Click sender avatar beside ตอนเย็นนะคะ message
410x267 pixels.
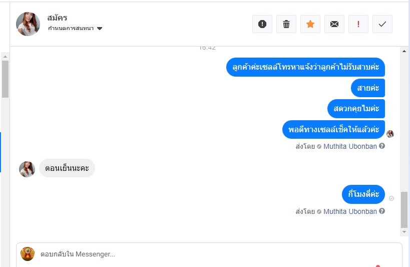[27, 169]
